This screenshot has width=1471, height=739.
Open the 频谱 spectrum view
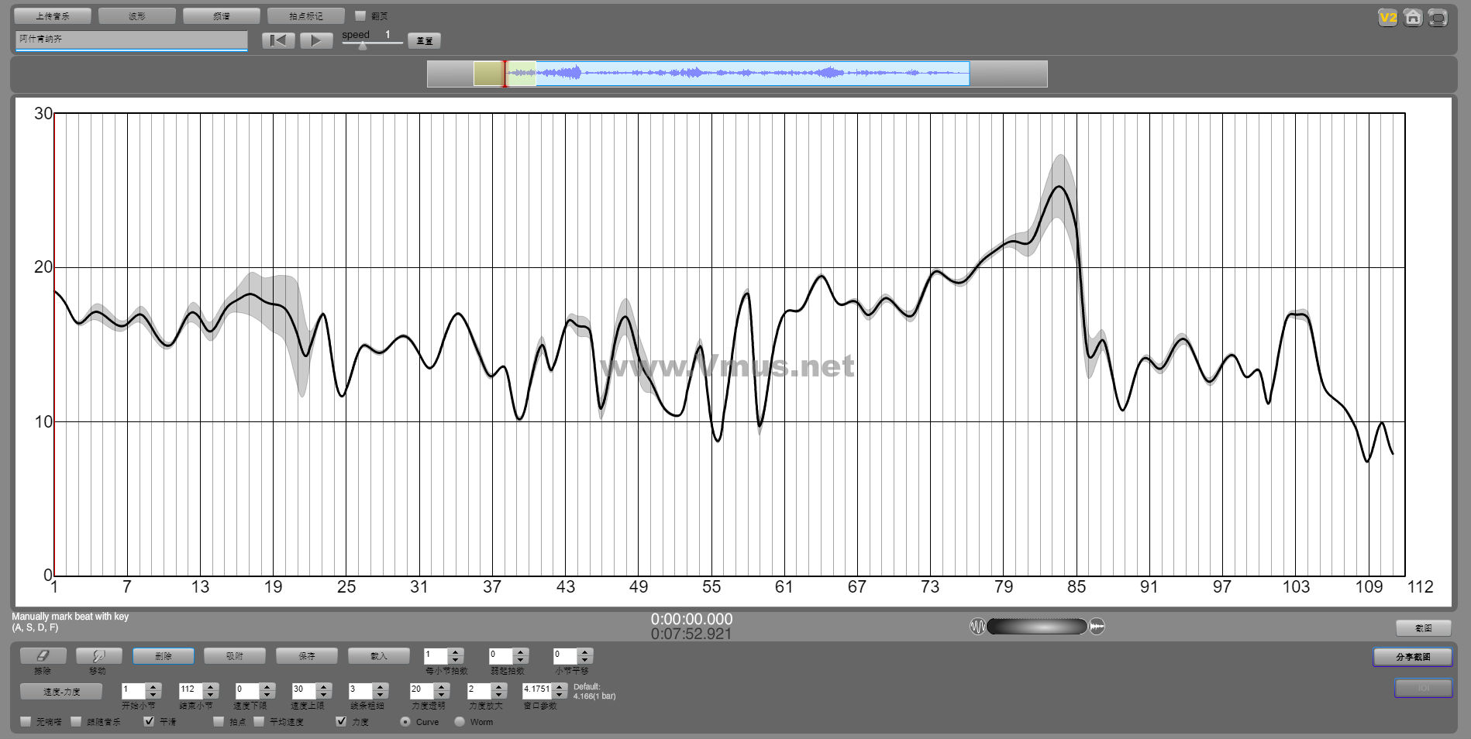tap(222, 15)
